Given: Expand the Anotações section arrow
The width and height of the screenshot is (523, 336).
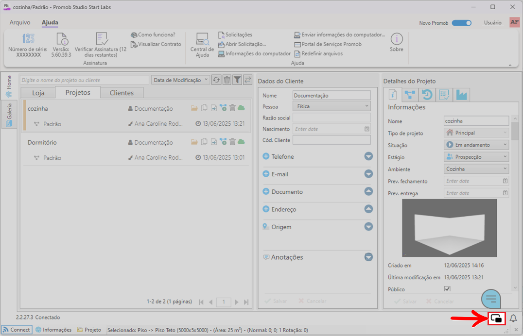Looking at the screenshot, I should (368, 257).
